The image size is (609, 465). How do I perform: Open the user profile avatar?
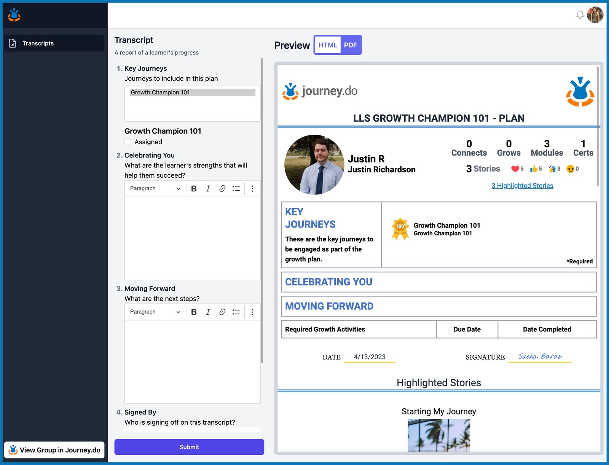pyautogui.click(x=595, y=15)
